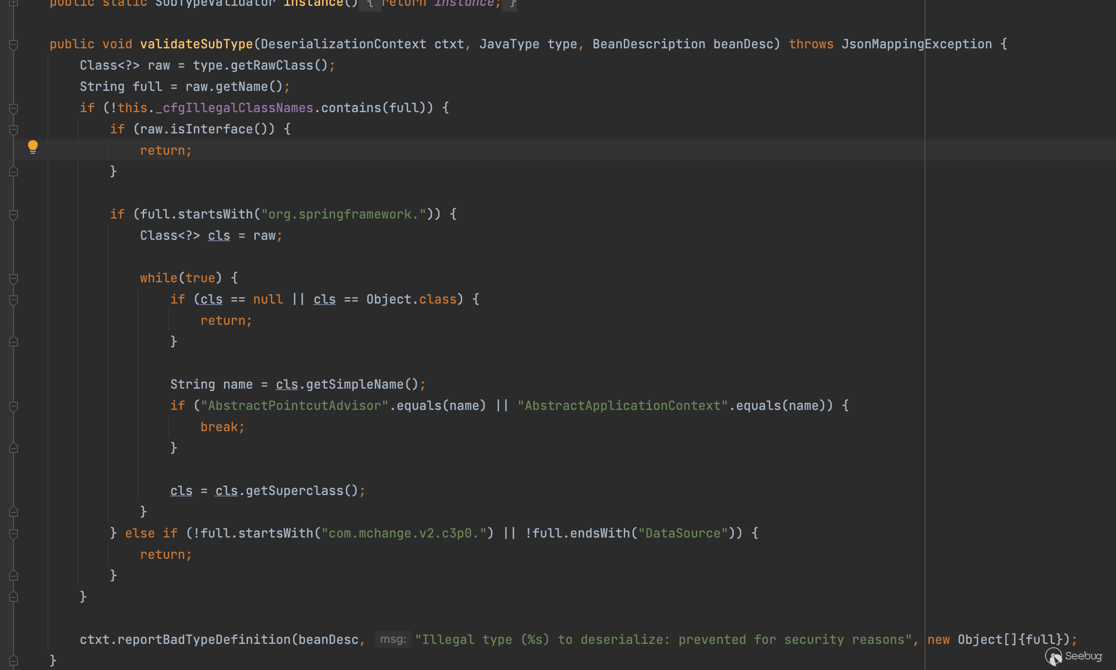The width and height of the screenshot is (1116, 670).
Task: Click the _cfgIllegalClassNames field reference
Action: coord(234,108)
